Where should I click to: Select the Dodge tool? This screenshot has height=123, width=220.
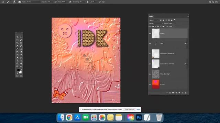click(17, 57)
